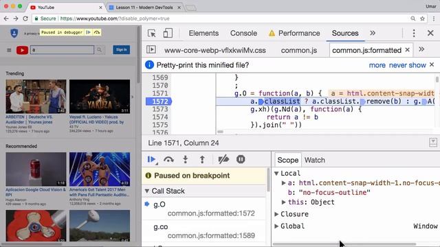
Task: Activate the inspect element picker icon
Action: 151,34
